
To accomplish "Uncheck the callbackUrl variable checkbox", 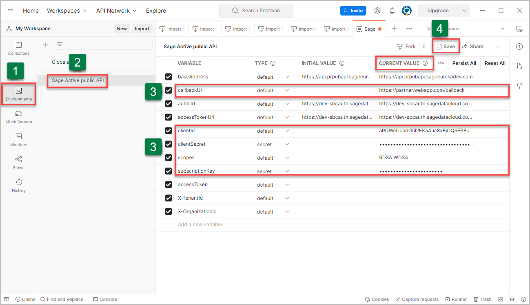I will coord(168,90).
